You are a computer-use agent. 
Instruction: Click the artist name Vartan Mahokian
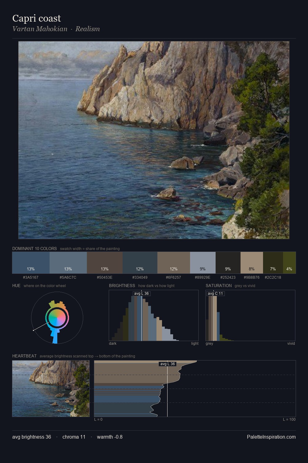(40, 29)
